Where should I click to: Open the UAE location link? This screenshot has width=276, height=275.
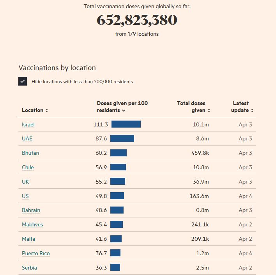point(27,139)
